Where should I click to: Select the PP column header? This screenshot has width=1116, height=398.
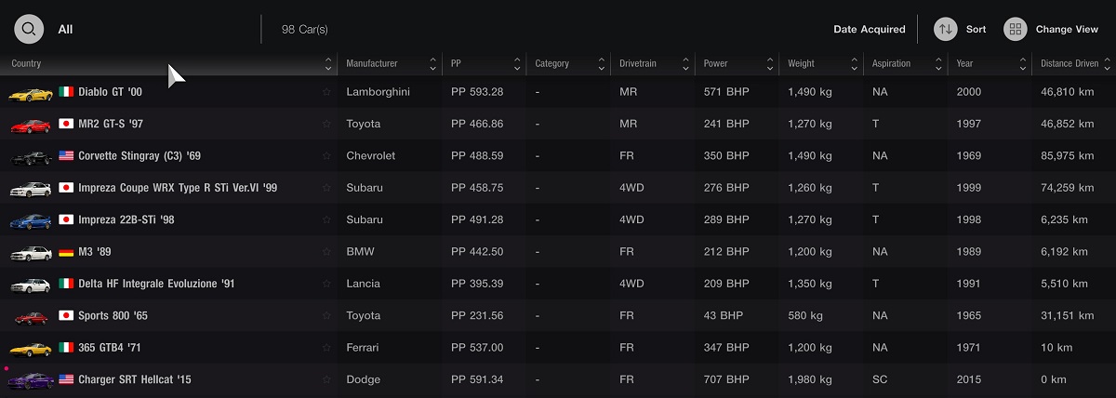pyautogui.click(x=482, y=64)
